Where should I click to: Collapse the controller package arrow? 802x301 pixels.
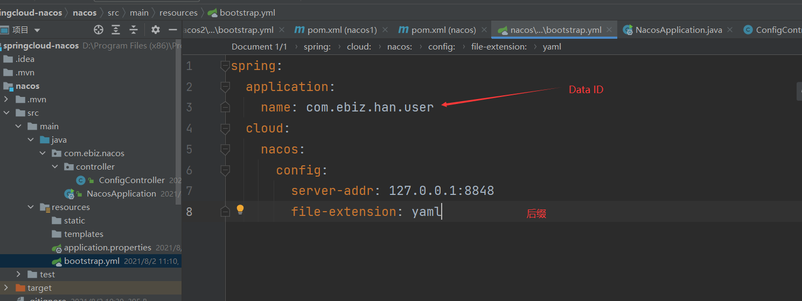click(55, 167)
